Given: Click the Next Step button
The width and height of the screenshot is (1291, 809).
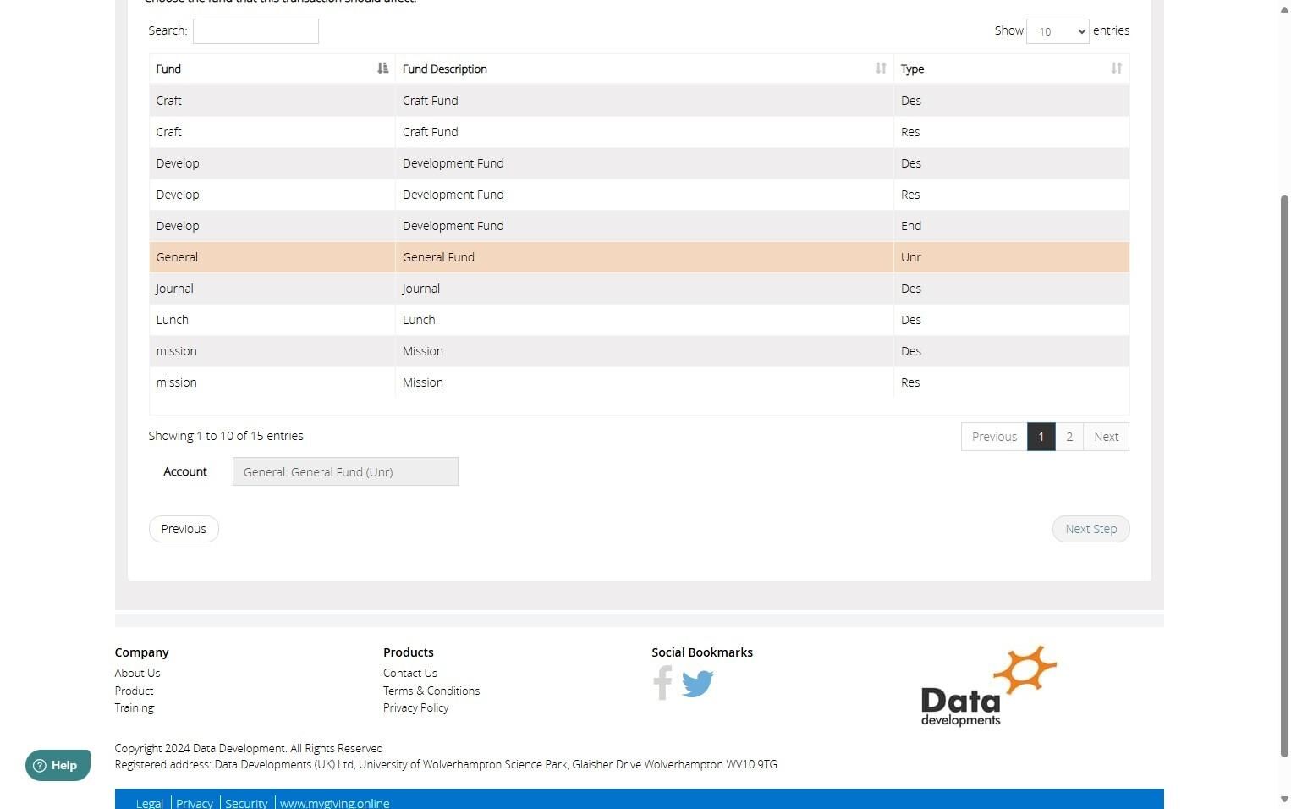Looking at the screenshot, I should [1090, 529].
